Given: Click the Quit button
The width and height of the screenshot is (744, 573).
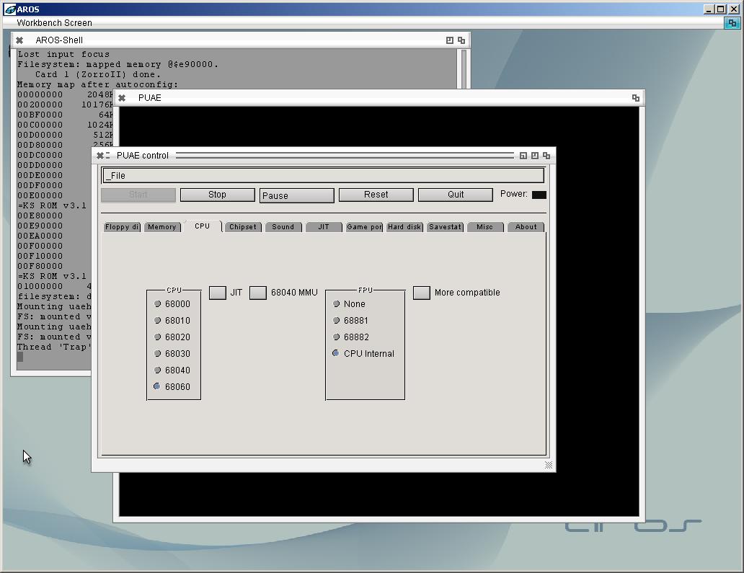Looking at the screenshot, I should (456, 195).
